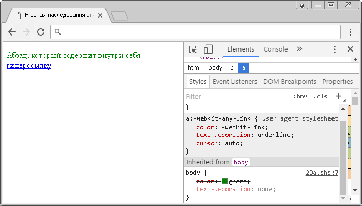This screenshot has width=362, height=206.
Task: Click styles pane scrollbar down arrow
Action: pyautogui.click(x=343, y=198)
